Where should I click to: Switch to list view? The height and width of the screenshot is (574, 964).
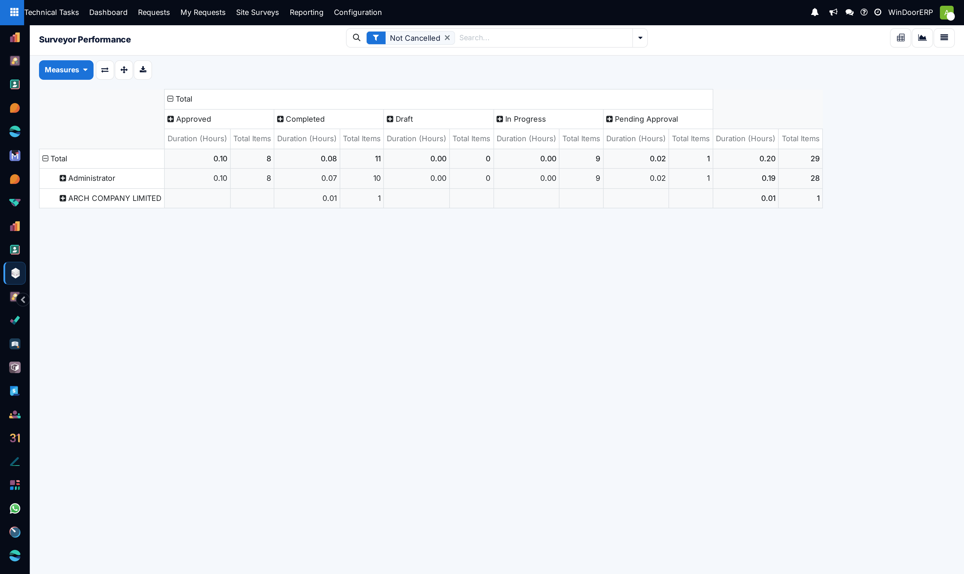point(944,38)
